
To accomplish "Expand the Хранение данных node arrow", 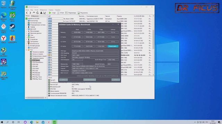I will tap(26, 33).
